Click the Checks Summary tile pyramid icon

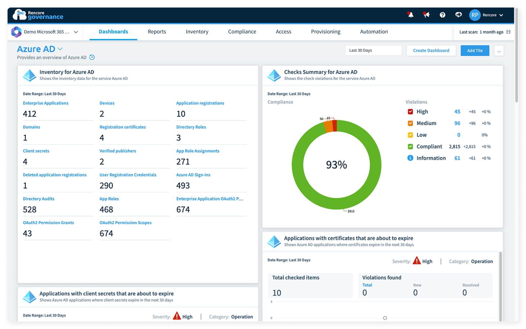pos(274,75)
